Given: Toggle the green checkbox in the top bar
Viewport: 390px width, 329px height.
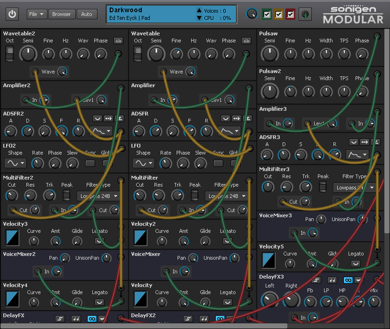Looking at the screenshot, I should 267,14.
